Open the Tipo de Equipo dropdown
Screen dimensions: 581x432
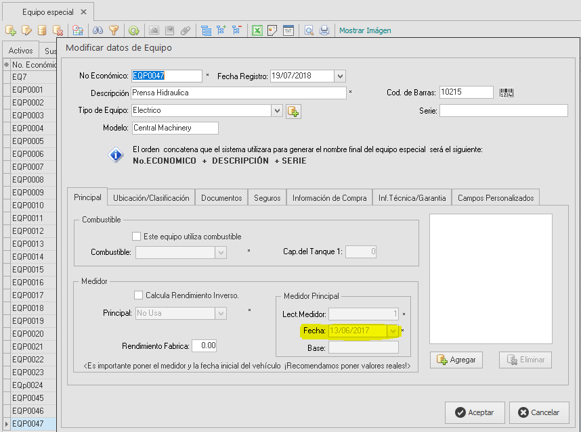click(277, 111)
